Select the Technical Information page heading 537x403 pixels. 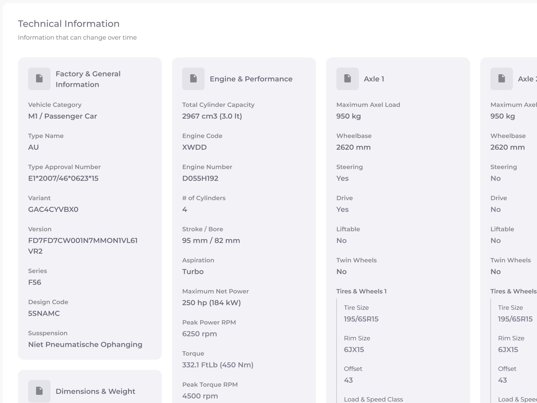69,24
